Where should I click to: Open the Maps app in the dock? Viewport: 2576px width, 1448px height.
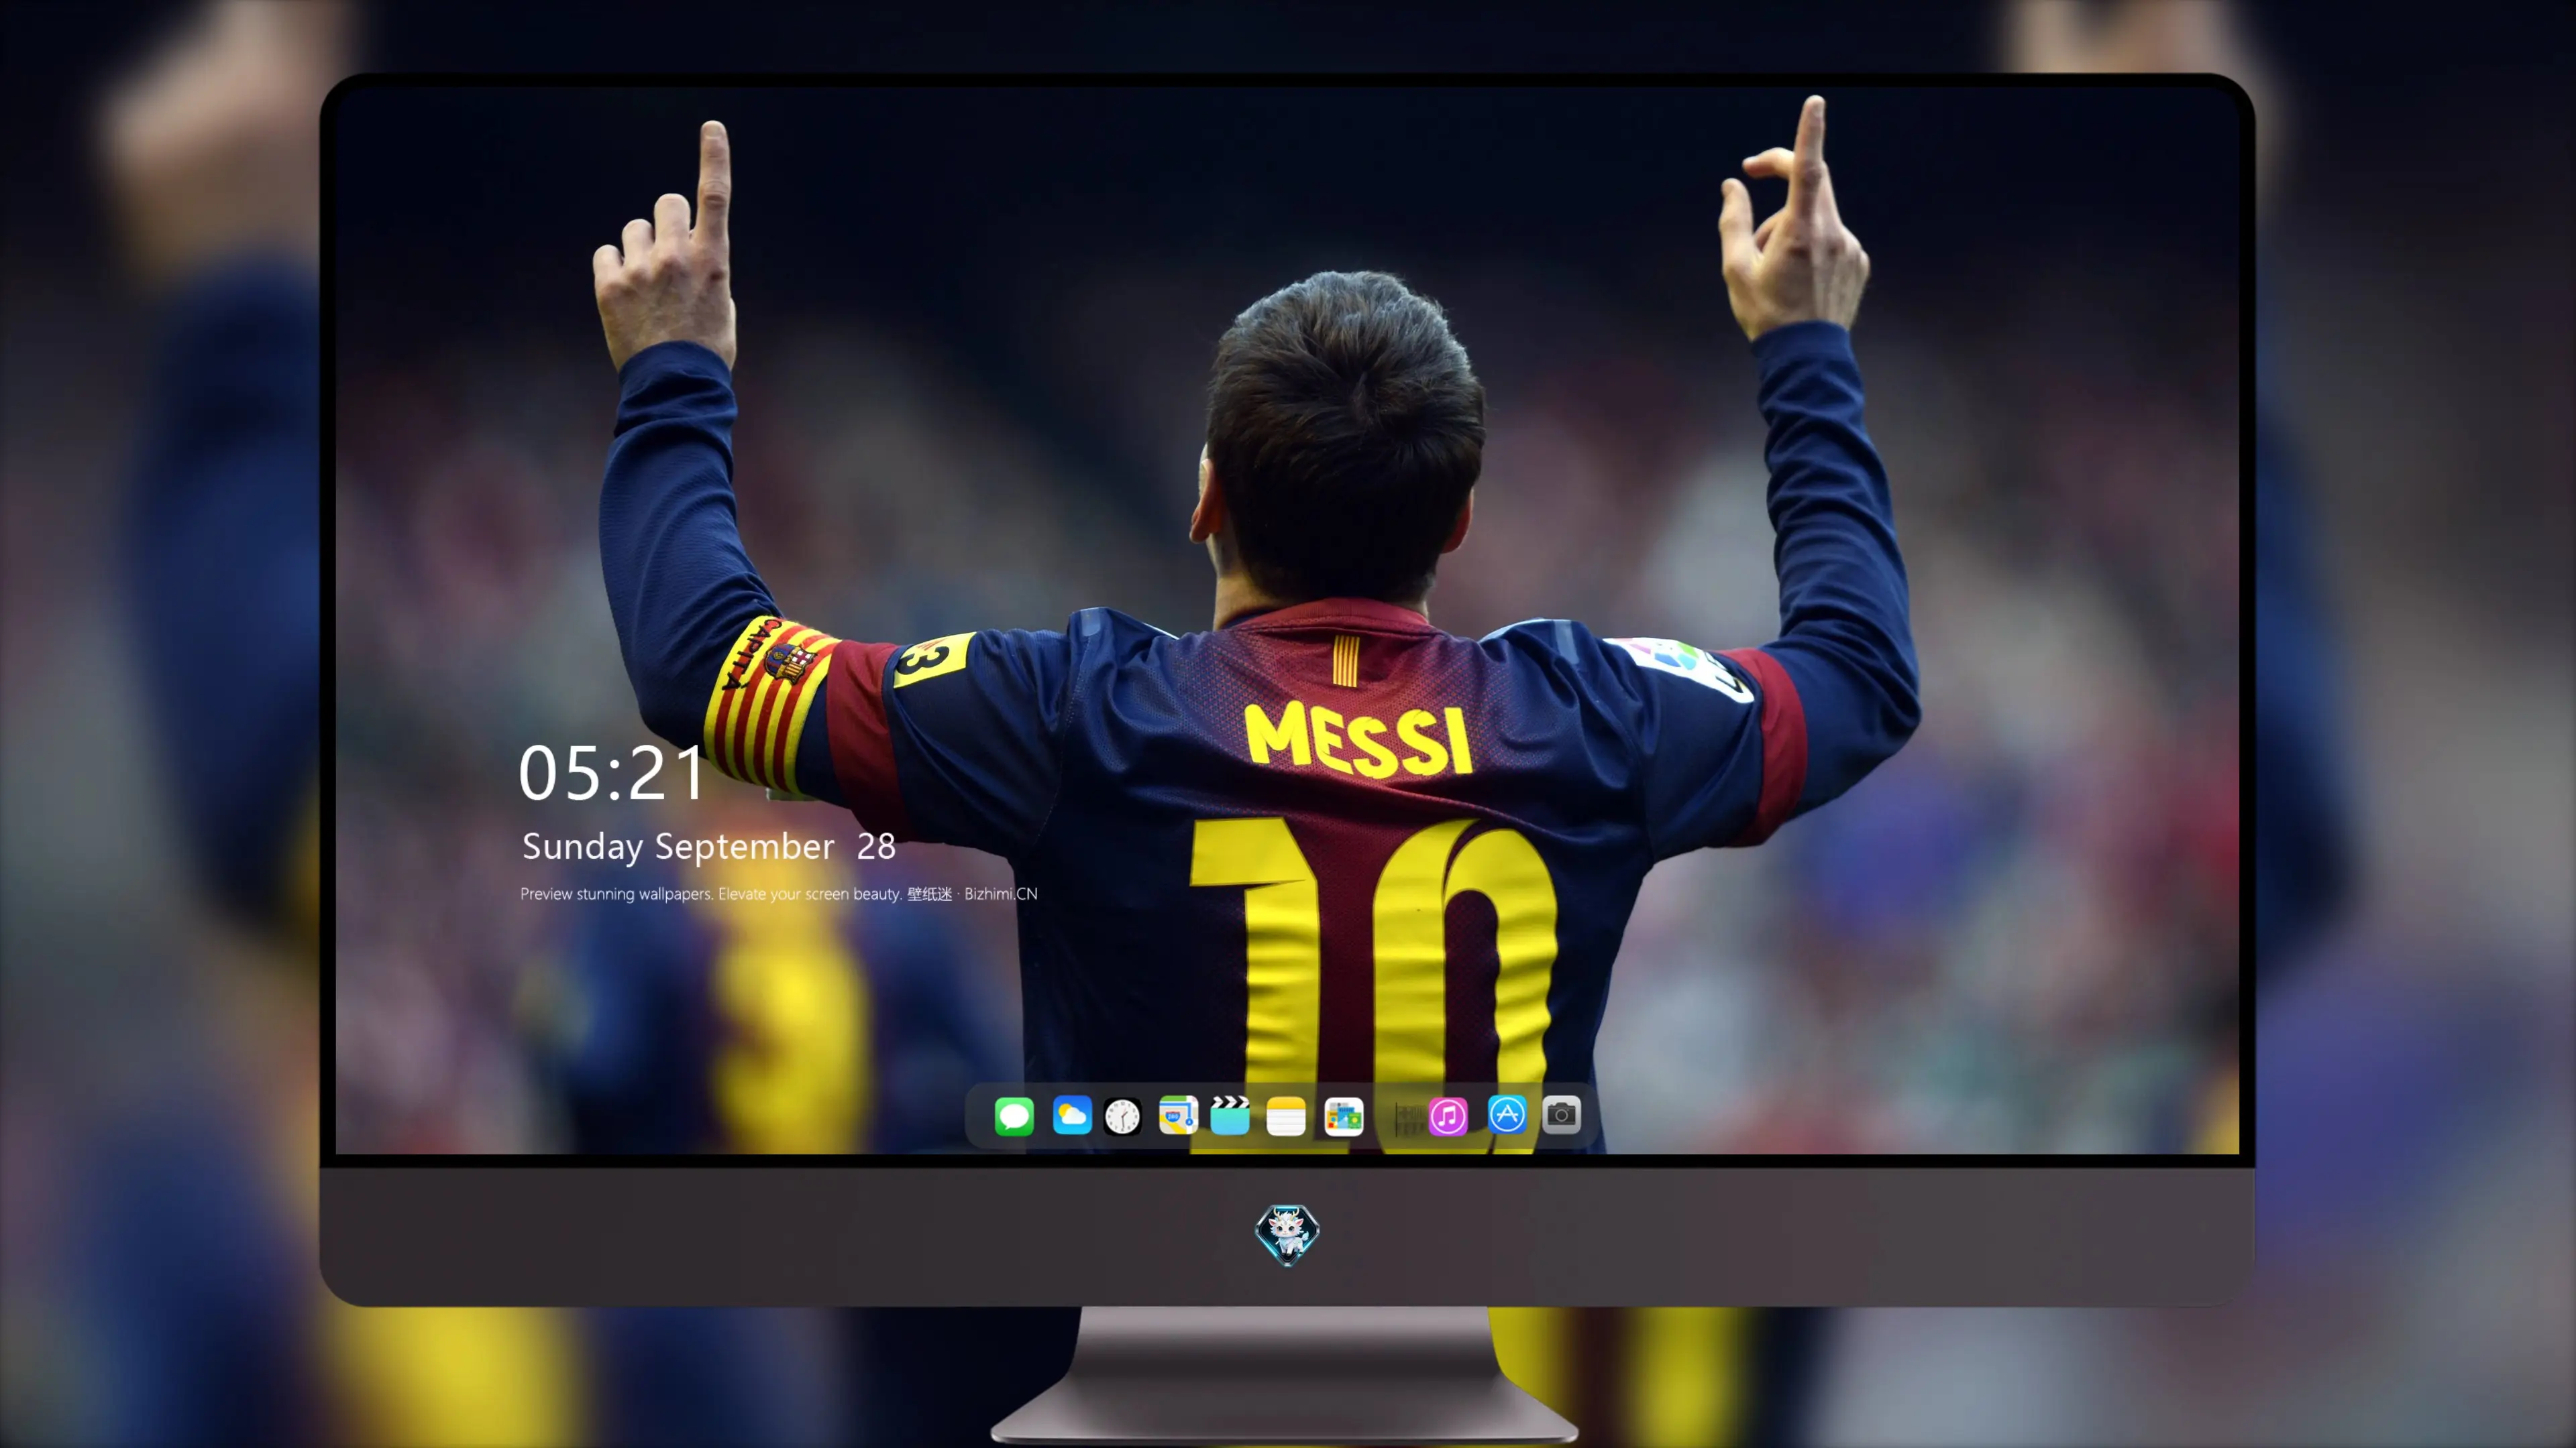click(1178, 1115)
